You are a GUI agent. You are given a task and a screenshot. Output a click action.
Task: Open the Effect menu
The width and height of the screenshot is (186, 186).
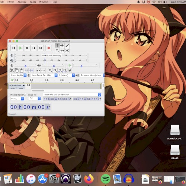point(11,2)
